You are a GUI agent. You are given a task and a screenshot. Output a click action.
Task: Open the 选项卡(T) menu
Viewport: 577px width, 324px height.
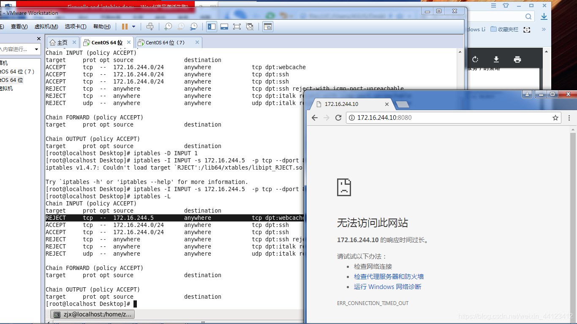76,27
